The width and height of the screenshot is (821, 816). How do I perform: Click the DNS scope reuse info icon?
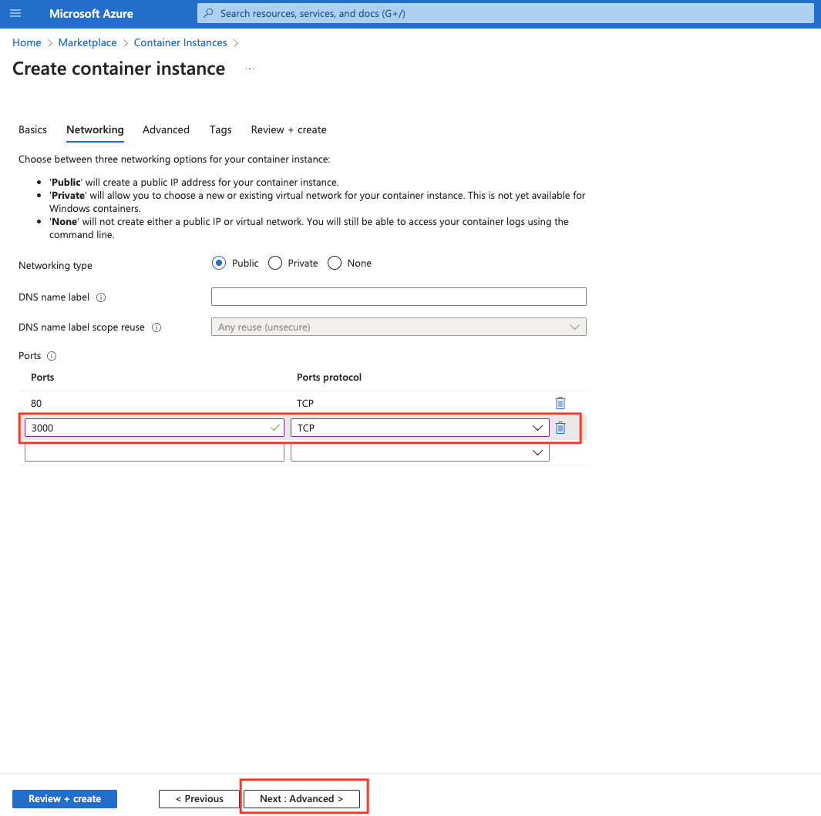[156, 327]
